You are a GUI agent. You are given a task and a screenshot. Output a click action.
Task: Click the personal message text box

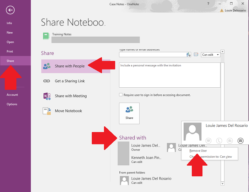pos(169,75)
